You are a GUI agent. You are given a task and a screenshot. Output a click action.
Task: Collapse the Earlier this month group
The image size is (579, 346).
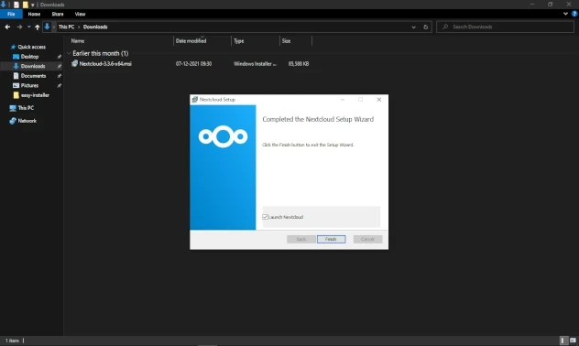69,53
